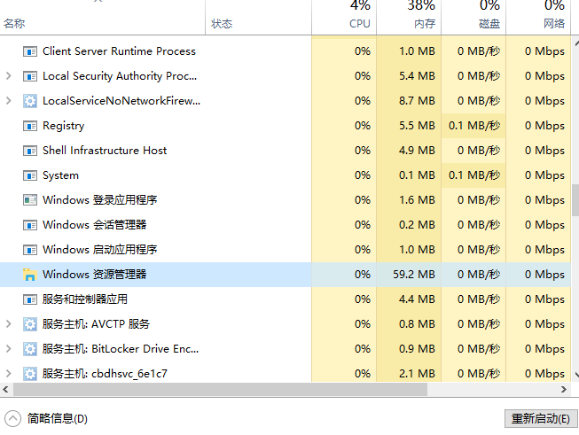This screenshot has width=579, height=435.
Task: Click the Shell Infrastructure Host icon
Action: coord(30,151)
